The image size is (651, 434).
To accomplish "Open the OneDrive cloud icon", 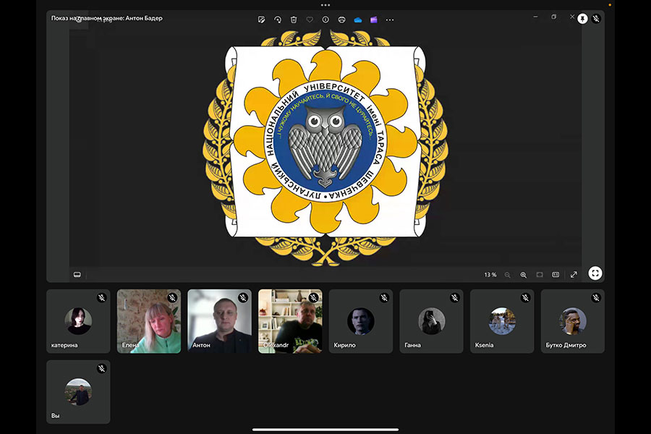I will (x=357, y=20).
